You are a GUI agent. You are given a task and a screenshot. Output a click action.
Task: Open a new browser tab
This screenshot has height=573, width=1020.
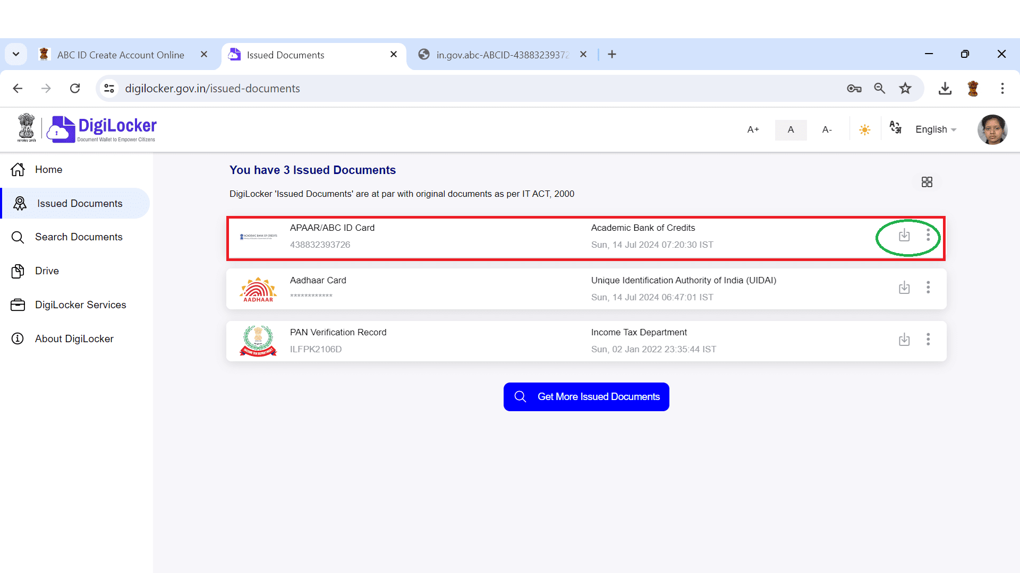[x=612, y=54]
